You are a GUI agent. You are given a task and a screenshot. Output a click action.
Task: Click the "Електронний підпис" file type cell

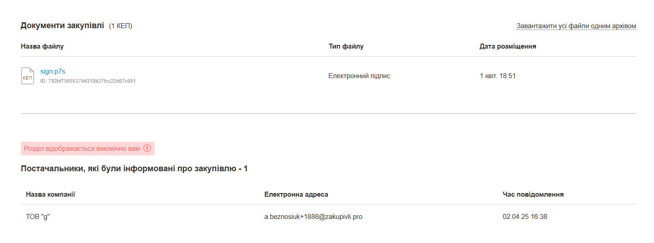[x=359, y=76]
